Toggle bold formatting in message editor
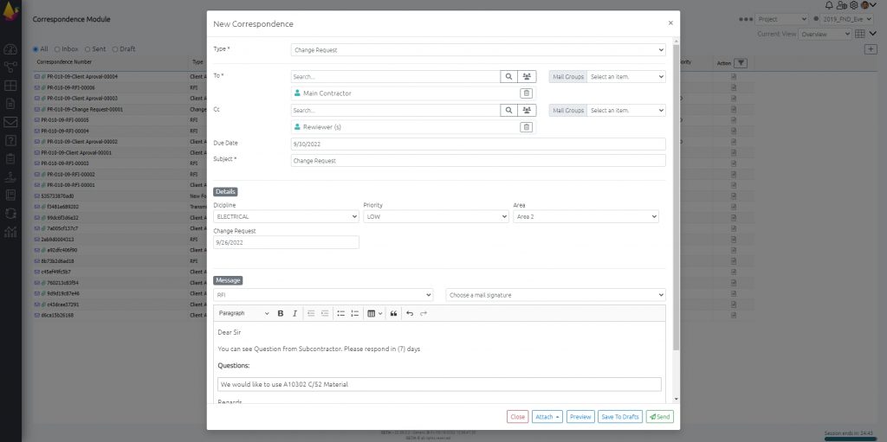887x442 pixels. (x=281, y=313)
